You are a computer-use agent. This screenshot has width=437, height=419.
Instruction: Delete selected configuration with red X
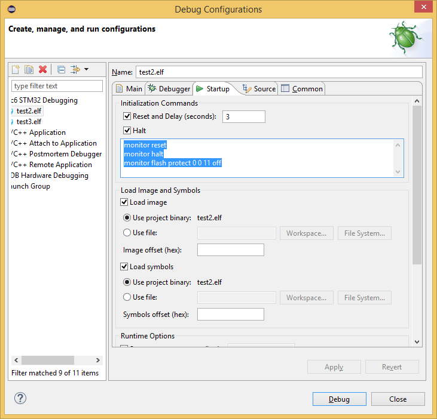[42, 70]
